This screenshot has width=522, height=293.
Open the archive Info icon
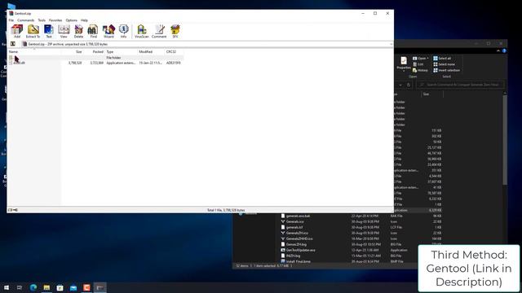(x=123, y=31)
